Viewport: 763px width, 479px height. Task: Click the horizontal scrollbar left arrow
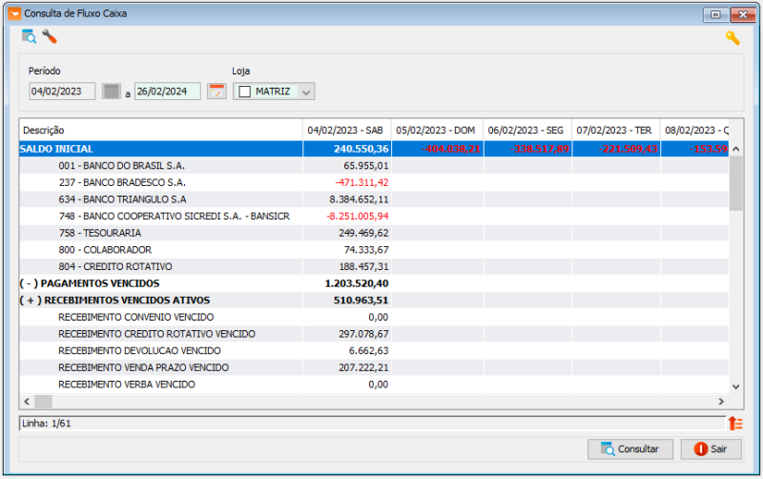point(27,402)
